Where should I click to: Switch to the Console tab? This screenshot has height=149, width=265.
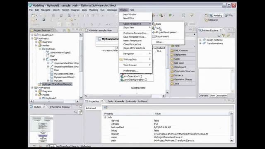coord(120,101)
